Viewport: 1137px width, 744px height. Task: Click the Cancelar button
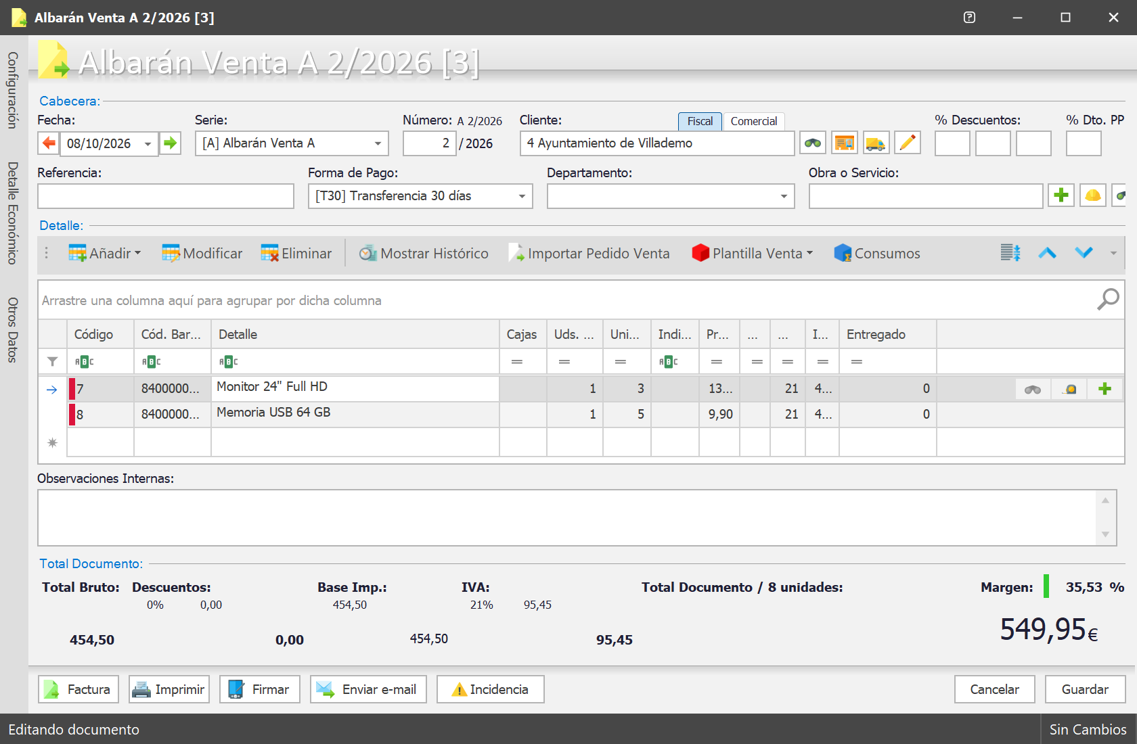tap(994, 689)
